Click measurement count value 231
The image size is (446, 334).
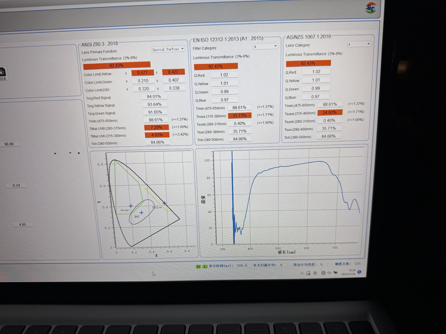[357, 263]
